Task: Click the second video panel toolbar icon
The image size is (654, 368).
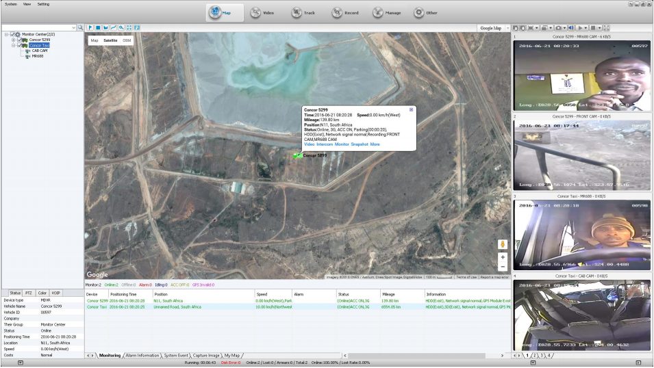Action: click(523, 28)
